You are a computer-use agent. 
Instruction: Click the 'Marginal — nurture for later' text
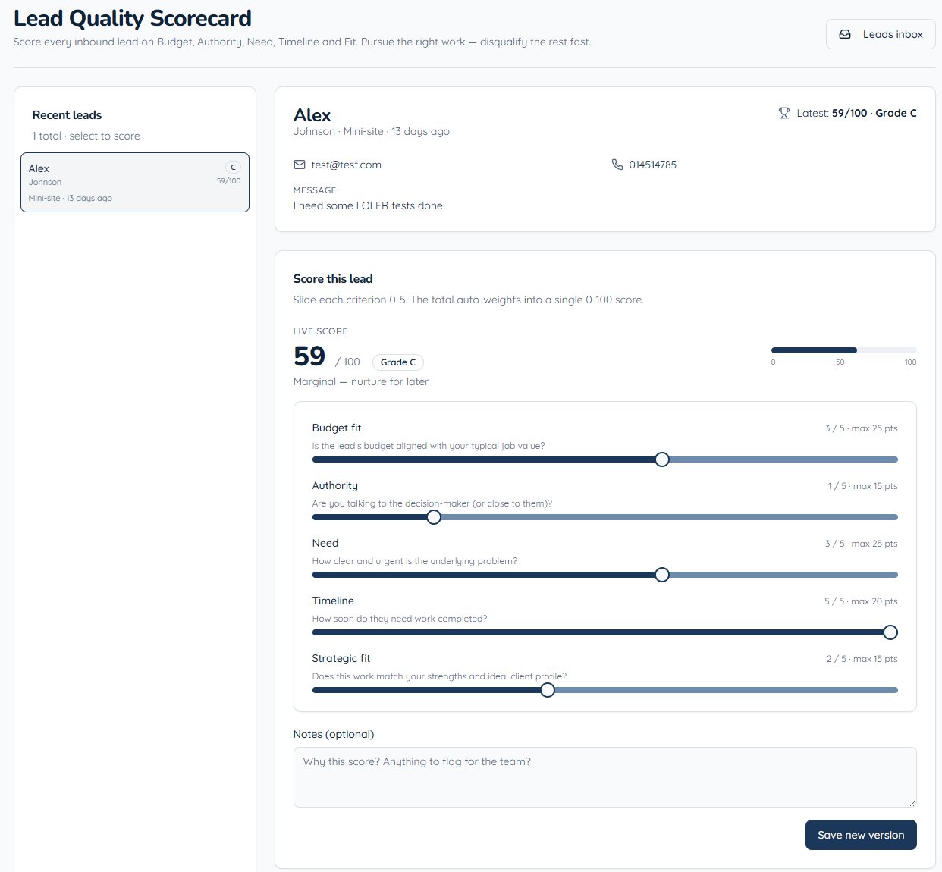361,381
